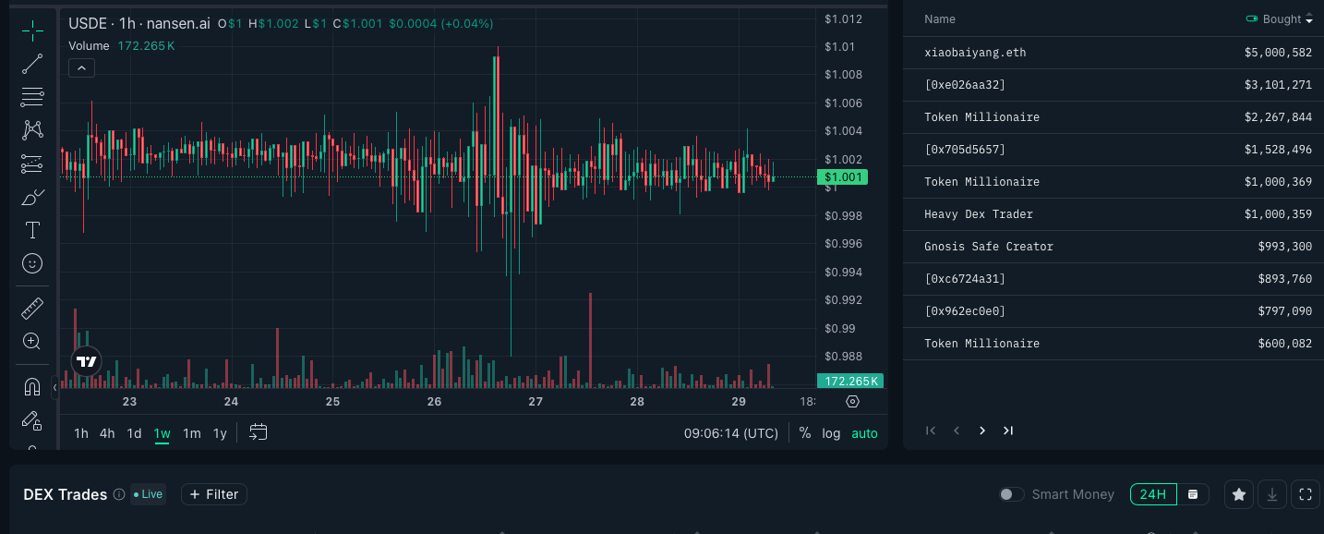Select the text annotation tool
This screenshot has width=1324, height=534.
[x=32, y=230]
